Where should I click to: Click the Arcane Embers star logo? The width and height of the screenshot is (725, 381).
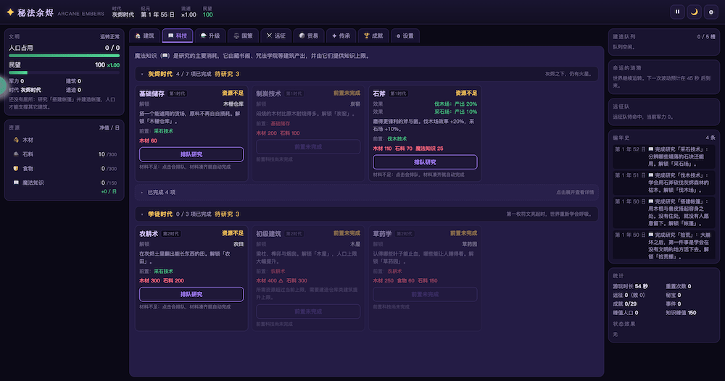pos(10,12)
